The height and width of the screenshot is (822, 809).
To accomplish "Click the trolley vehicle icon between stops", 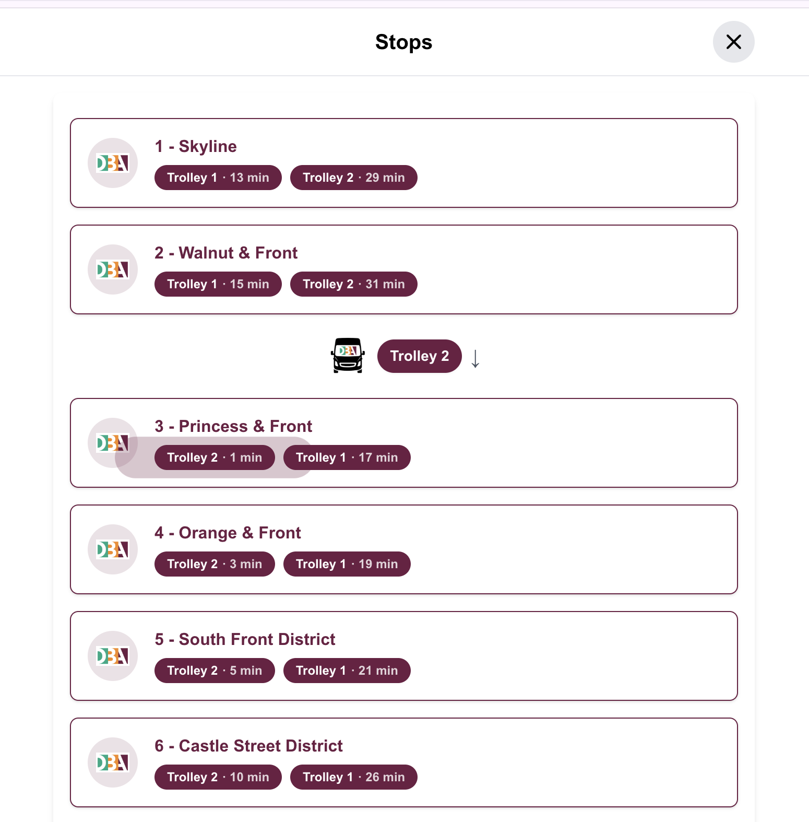I will coord(348,356).
